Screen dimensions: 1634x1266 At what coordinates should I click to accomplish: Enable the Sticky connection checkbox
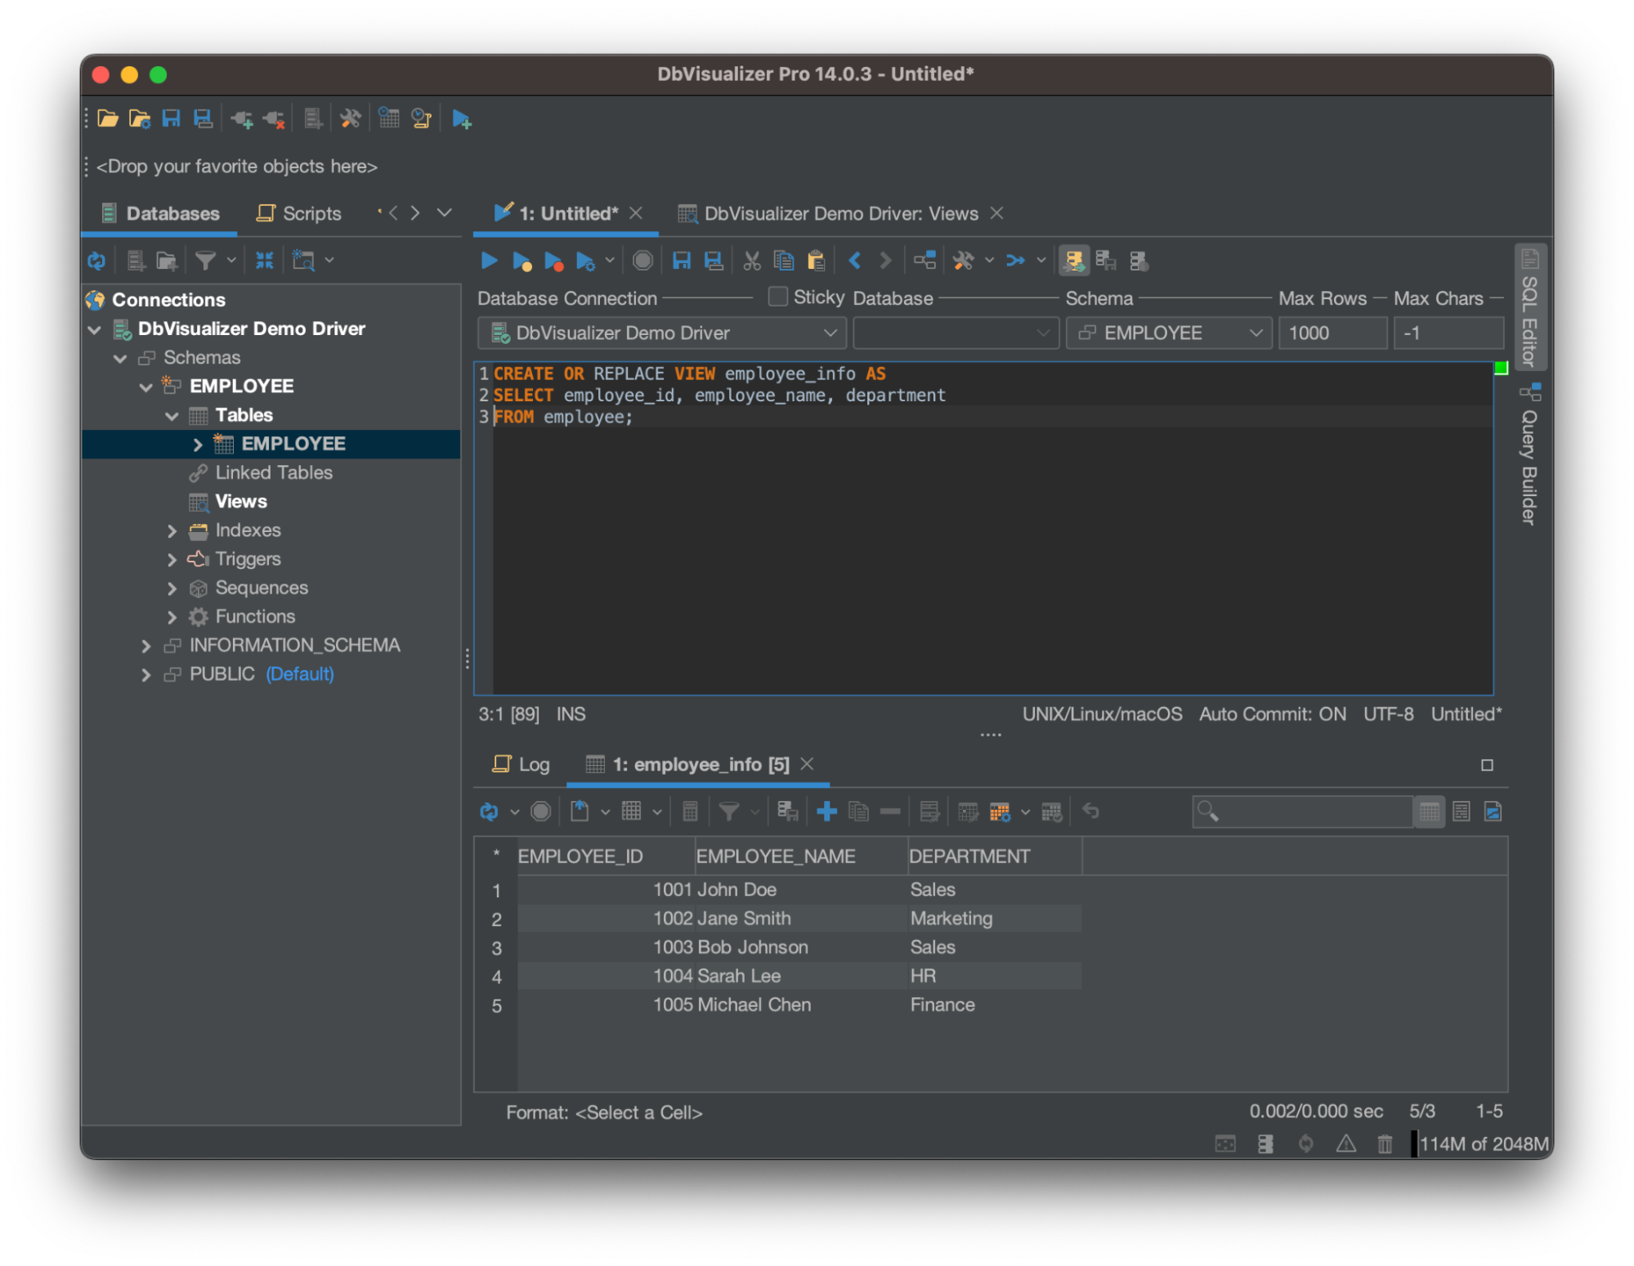point(777,297)
